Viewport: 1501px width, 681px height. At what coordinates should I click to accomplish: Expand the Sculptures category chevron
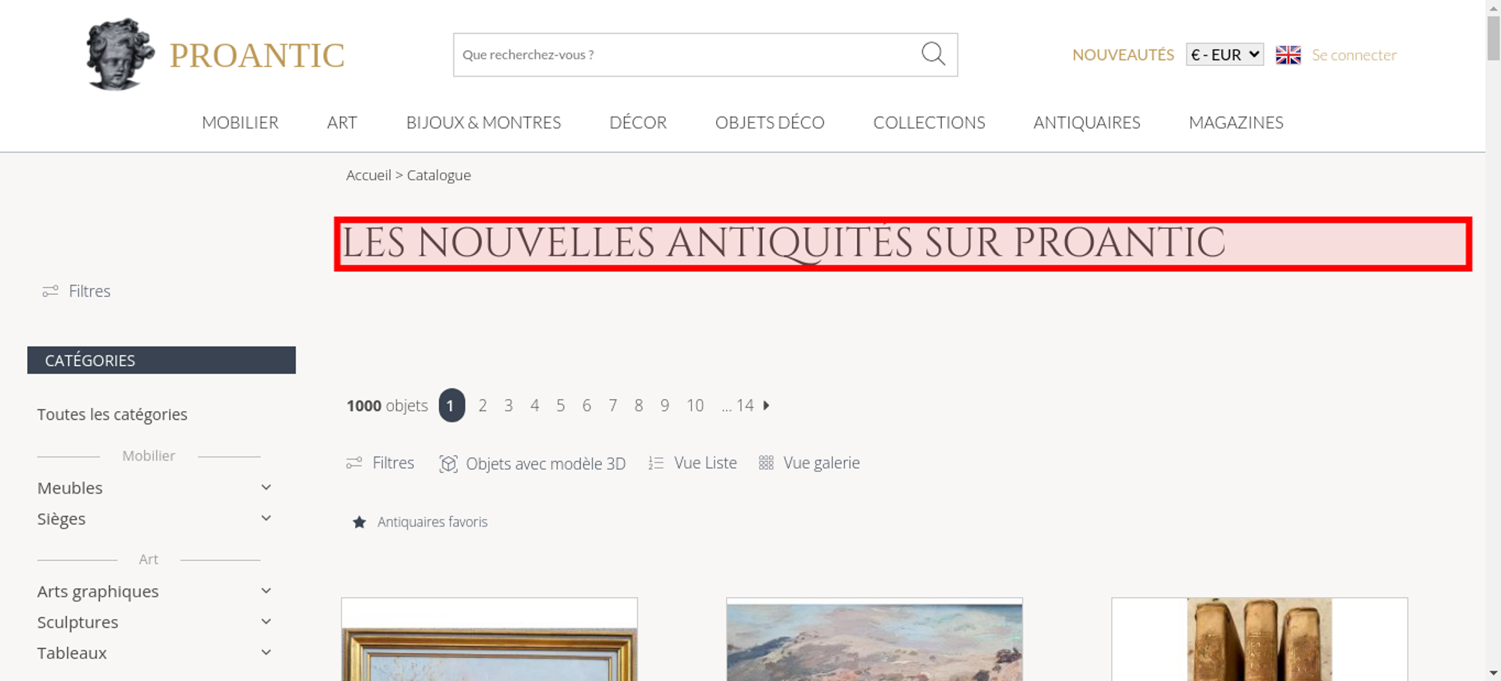click(266, 622)
